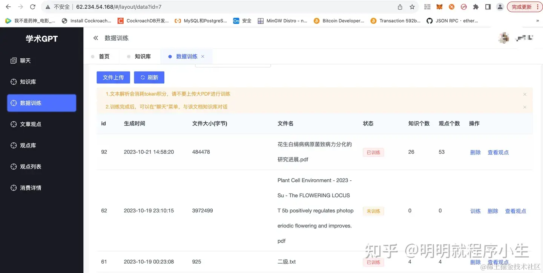Click timestamp 2023-10-21 14:58:20
This screenshot has width=543, height=273.
click(149, 152)
